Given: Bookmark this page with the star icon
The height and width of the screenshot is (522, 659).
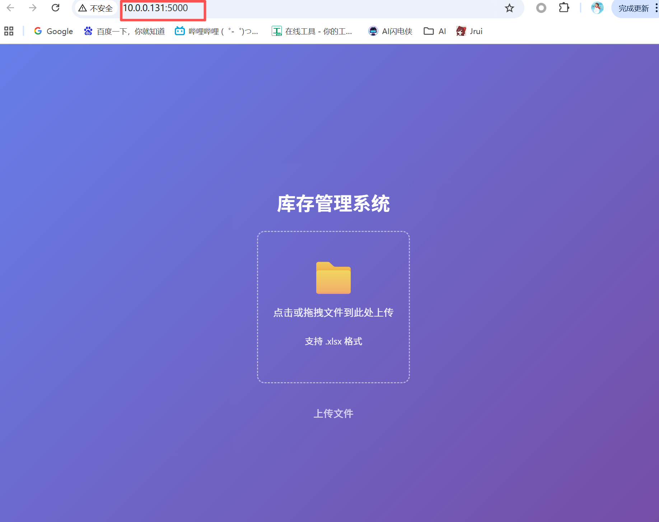Looking at the screenshot, I should [509, 8].
